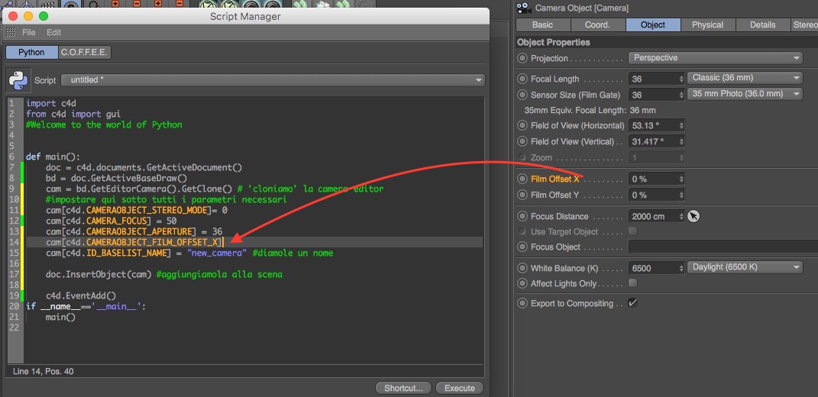Image resolution: width=818 pixels, height=397 pixels.
Task: Click '35mm Equiv. Focal Length: 36 mm' text
Action: click(x=590, y=111)
